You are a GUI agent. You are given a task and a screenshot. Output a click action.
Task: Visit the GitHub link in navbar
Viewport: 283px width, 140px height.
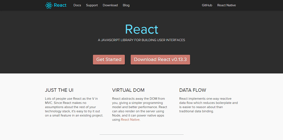pyautogui.click(x=207, y=5)
